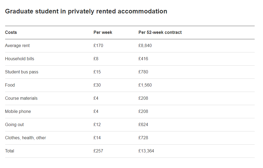This screenshot has height=168, width=263.
Task: Click the £8,840 annual rent value
Action: [x=145, y=46]
